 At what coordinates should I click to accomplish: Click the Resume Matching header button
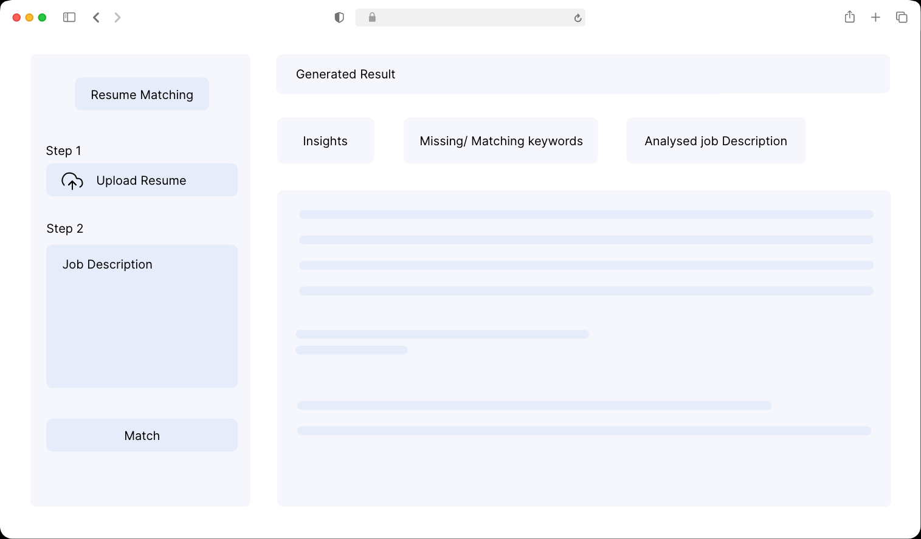tap(142, 94)
